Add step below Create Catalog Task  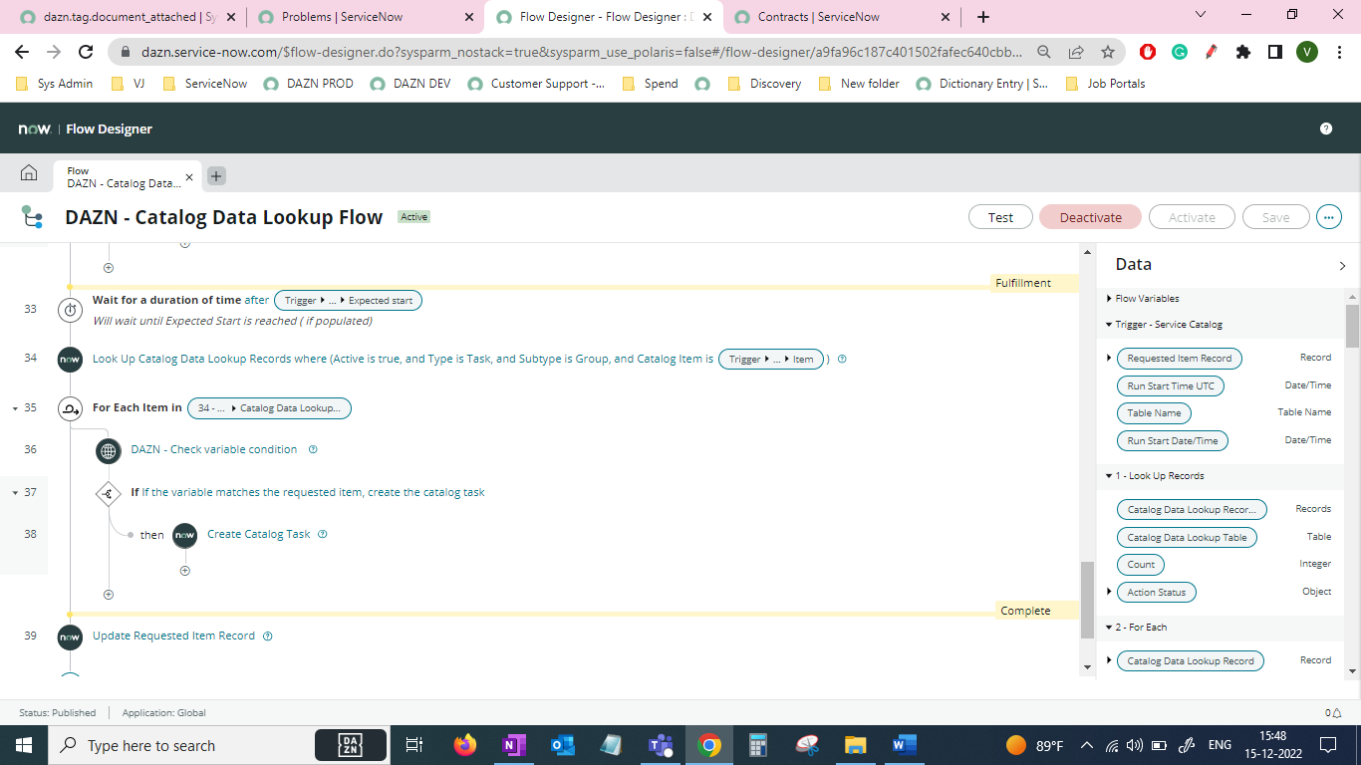(x=184, y=571)
